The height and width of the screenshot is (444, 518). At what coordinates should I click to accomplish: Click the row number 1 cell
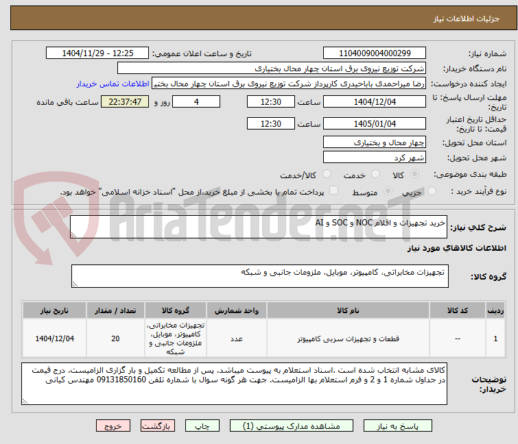(x=495, y=338)
